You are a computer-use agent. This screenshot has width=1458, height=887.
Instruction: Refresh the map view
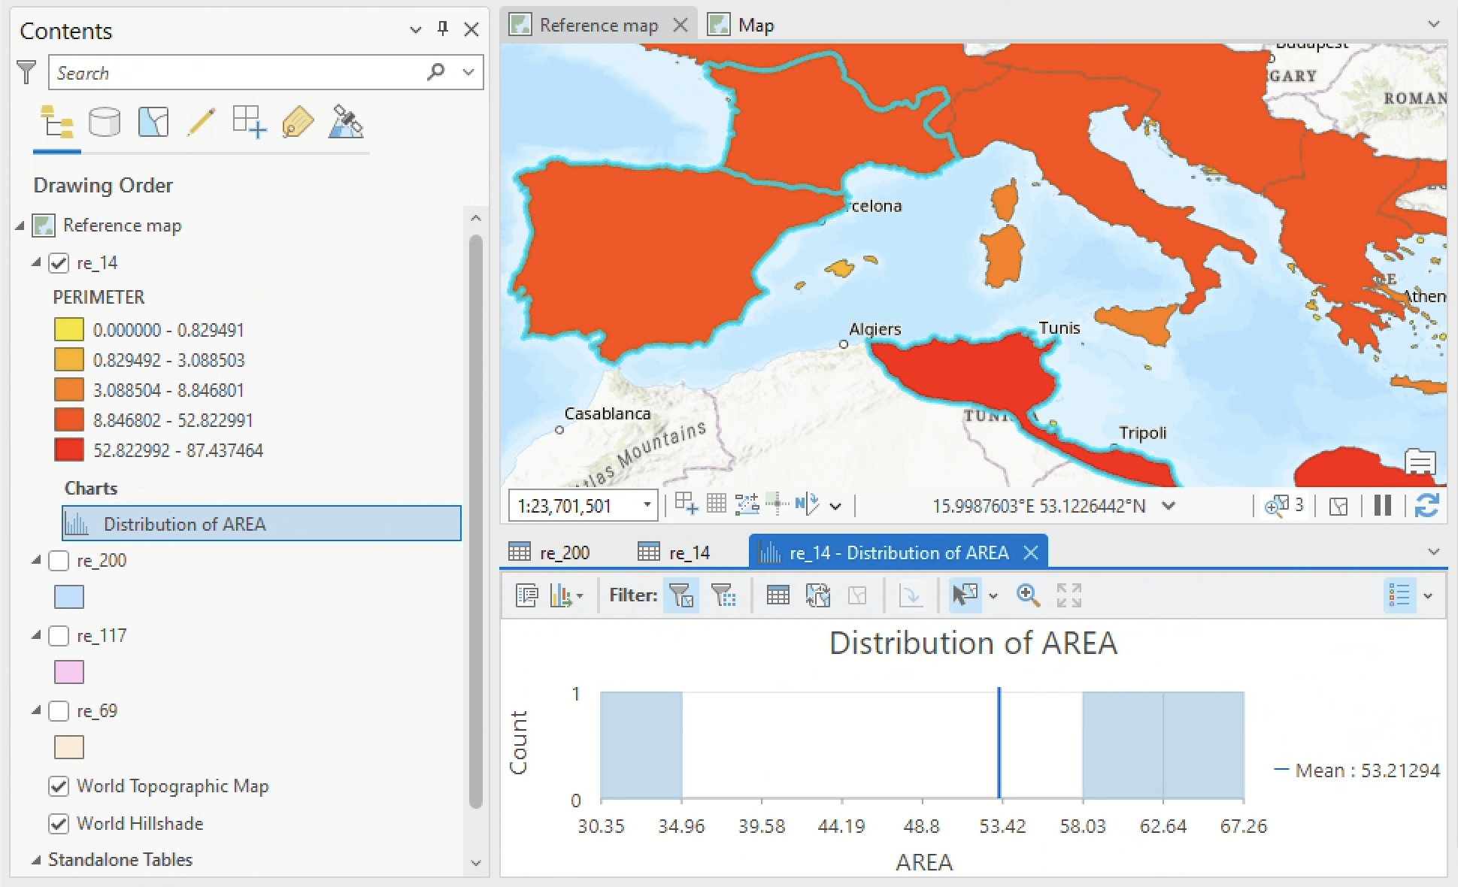point(1426,505)
